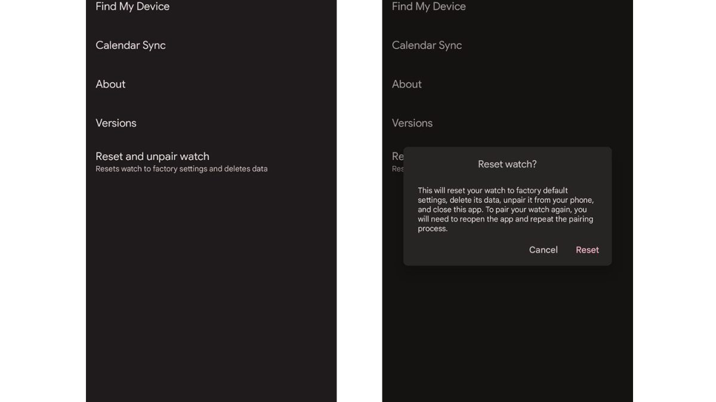716x402 pixels.
Task: Open Find My Device in left screenshot
Action: point(132,7)
